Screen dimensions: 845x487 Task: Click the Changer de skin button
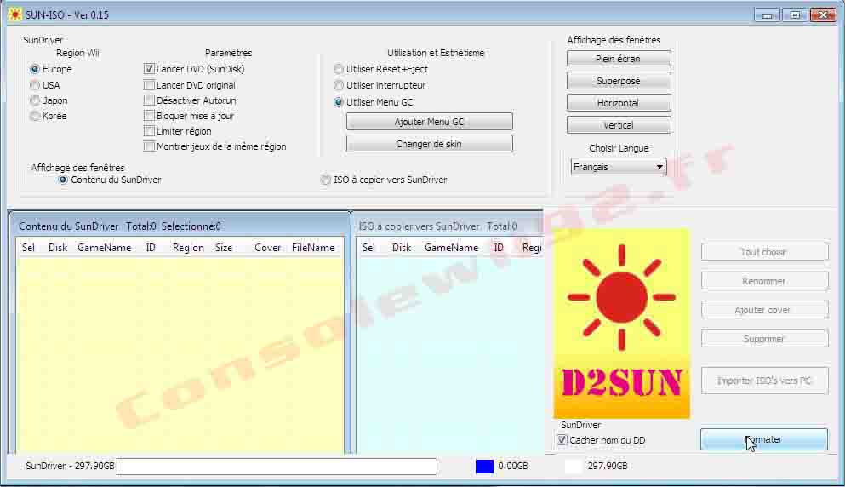coord(429,144)
